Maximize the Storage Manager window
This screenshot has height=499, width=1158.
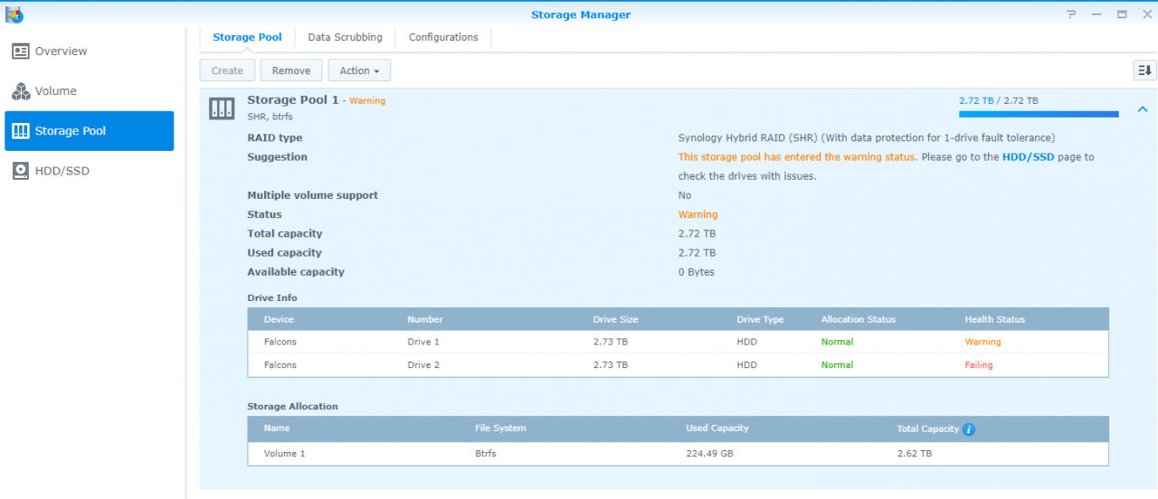tap(1122, 14)
